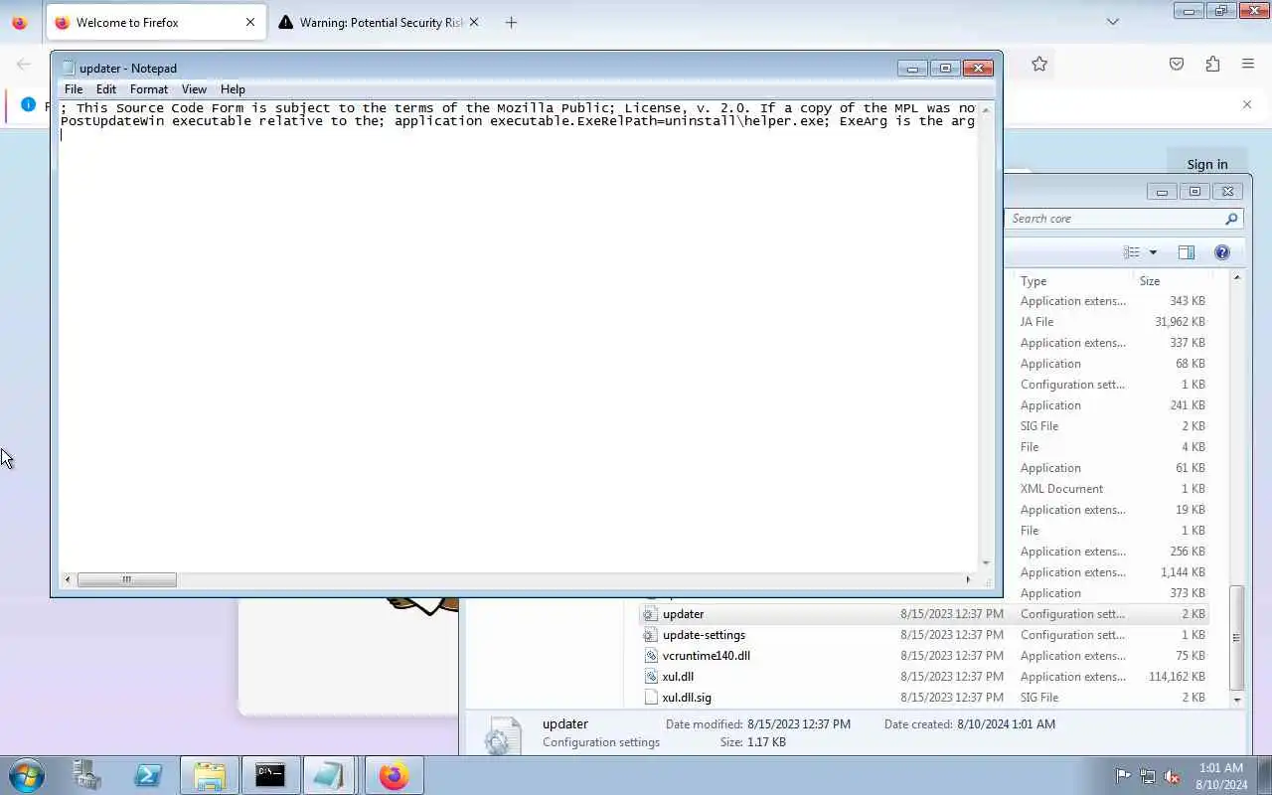Open the Windows Start menu orb
1272x795 pixels.
(x=26, y=775)
